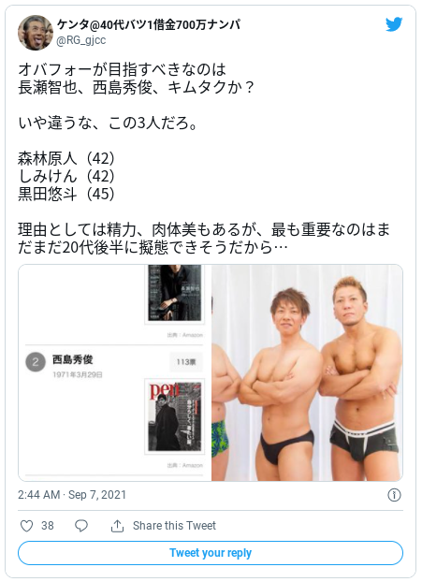This screenshot has height=582, width=422.
Task: Click the Twitter bird logo
Action: tap(394, 24)
